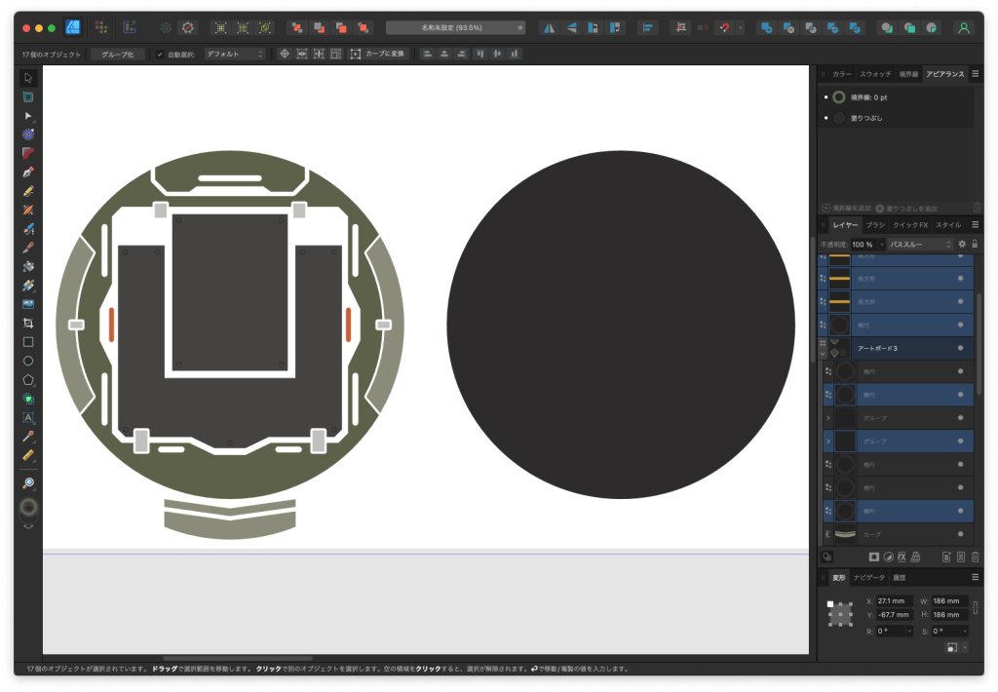The width and height of the screenshot is (998, 692).
Task: Open the ナビゲータ tab
Action: (x=869, y=578)
